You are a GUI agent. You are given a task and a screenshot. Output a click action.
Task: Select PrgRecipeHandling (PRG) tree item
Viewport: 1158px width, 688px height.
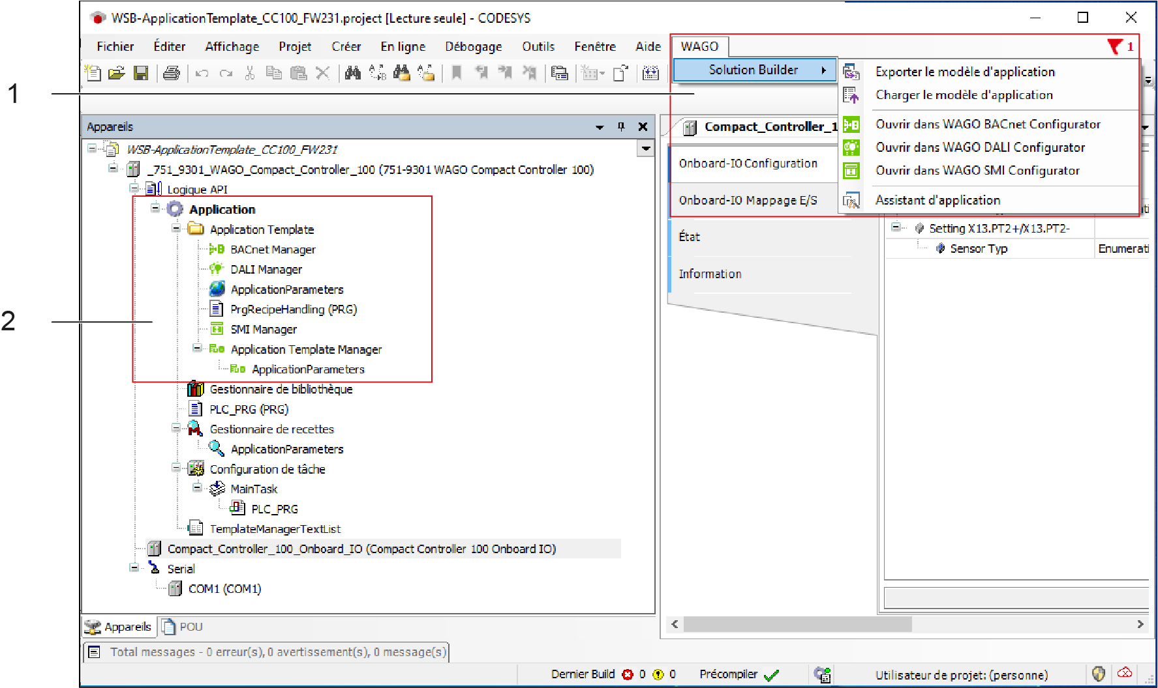(x=293, y=309)
